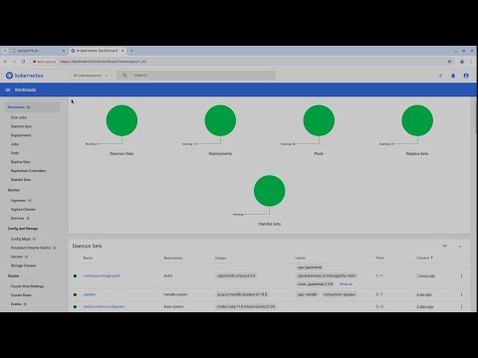Click the Stateful Sets green status circle
This screenshot has height=358, width=478.
(270, 191)
